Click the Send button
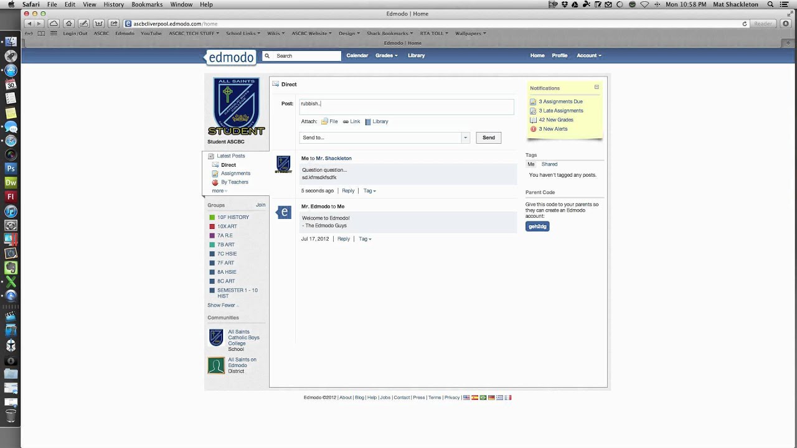Viewport: 797px width, 448px height. tap(489, 138)
